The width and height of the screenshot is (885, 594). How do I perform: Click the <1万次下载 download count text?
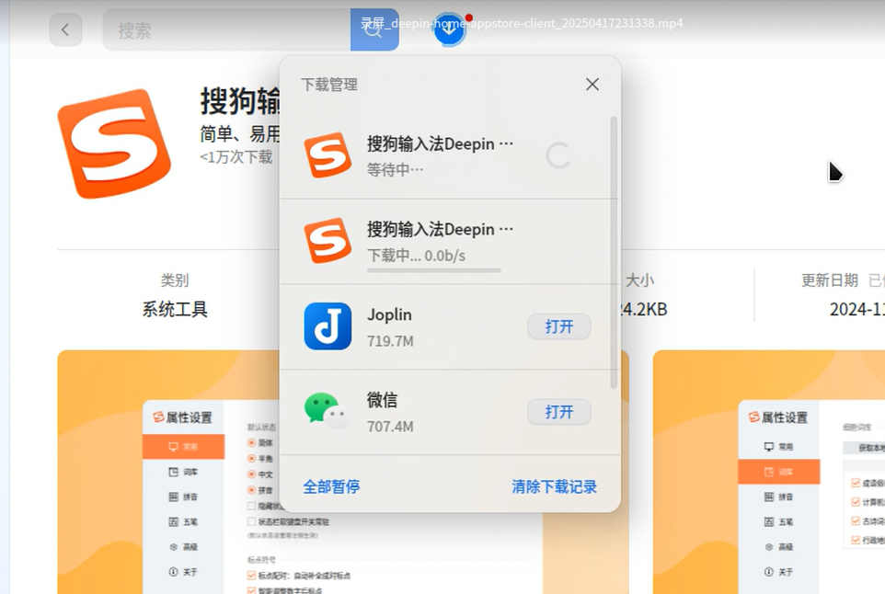click(x=236, y=157)
